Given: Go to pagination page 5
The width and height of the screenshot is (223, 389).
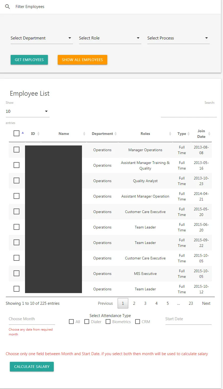Looking at the screenshot, I should point(168,303).
